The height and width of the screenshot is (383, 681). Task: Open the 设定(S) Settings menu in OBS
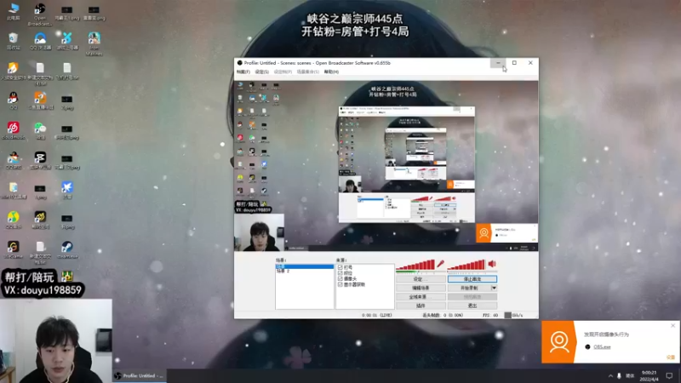pos(261,71)
